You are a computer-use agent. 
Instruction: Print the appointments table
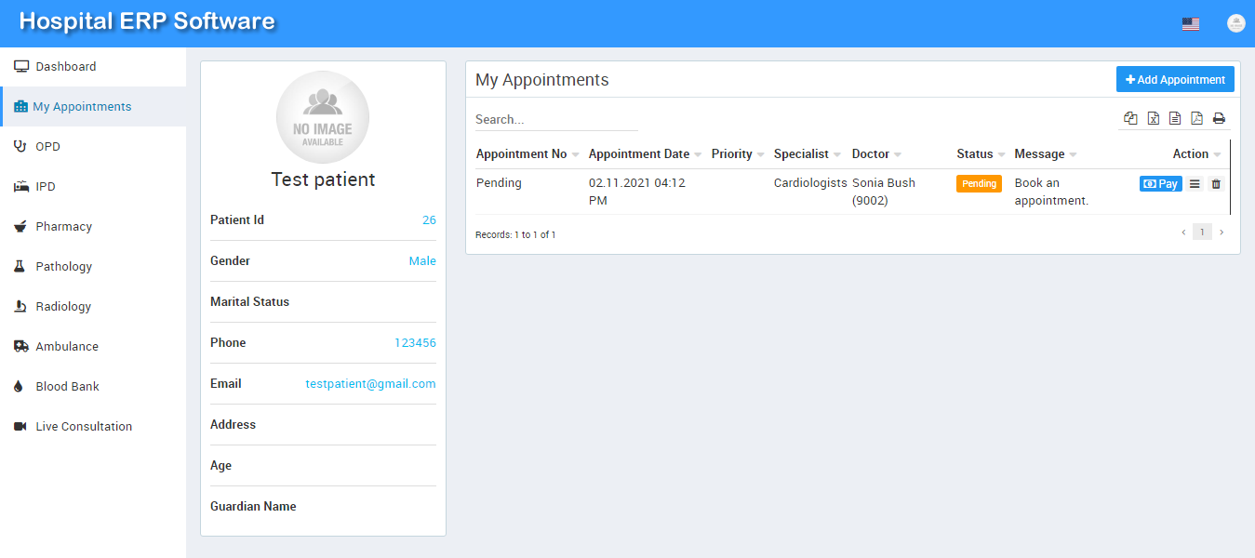[x=1219, y=118]
